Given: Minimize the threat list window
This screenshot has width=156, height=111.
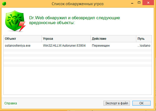Looking at the screenshot, I should pos(132,3).
